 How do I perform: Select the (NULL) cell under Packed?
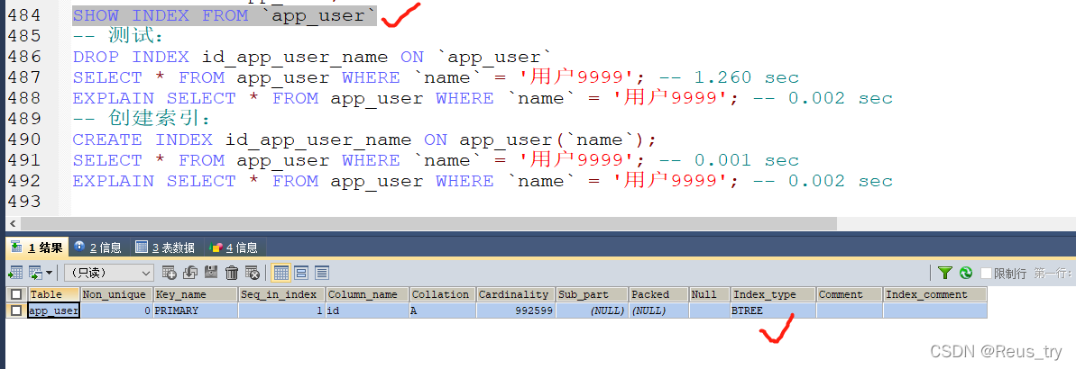(x=658, y=310)
